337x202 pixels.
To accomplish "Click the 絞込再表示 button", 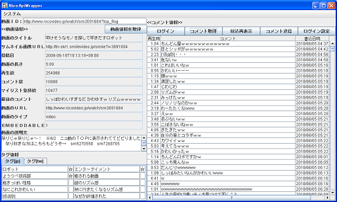I will pos(241,31).
